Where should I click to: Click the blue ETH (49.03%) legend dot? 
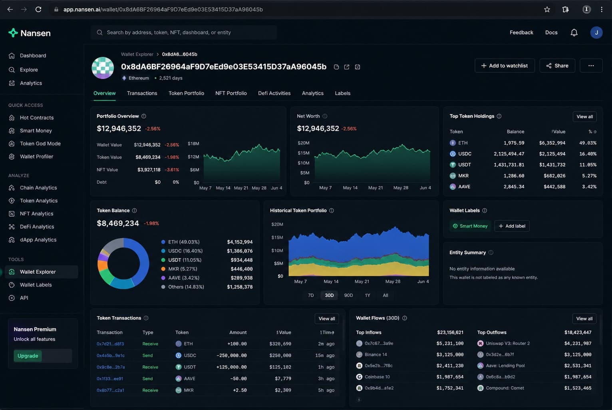(x=163, y=242)
